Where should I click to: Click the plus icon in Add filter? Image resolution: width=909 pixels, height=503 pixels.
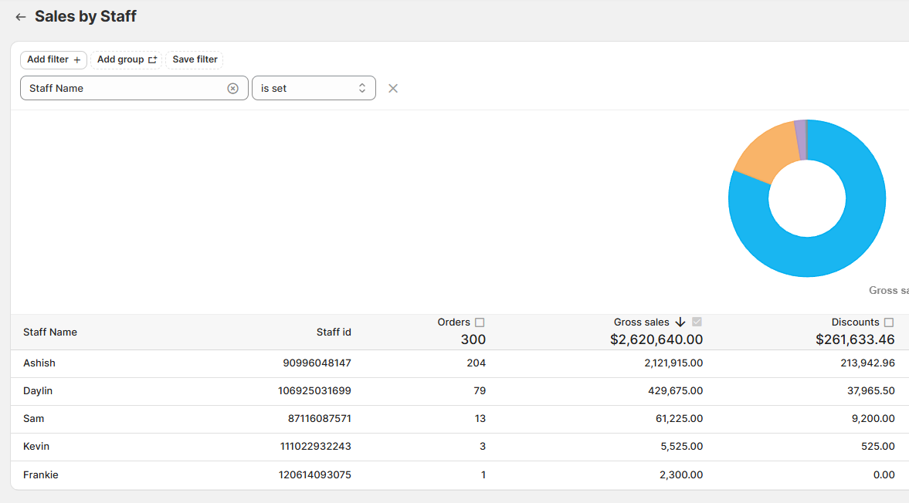click(x=76, y=60)
